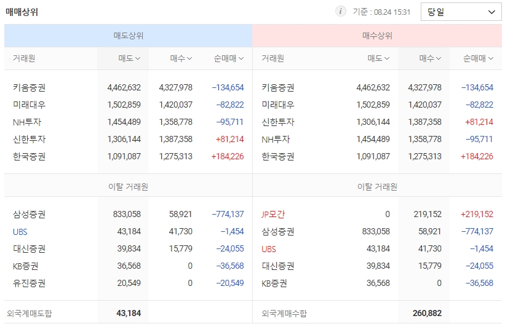Click 키움증권 in the 매수상위 list
The width and height of the screenshot is (505, 329).
pos(278,87)
